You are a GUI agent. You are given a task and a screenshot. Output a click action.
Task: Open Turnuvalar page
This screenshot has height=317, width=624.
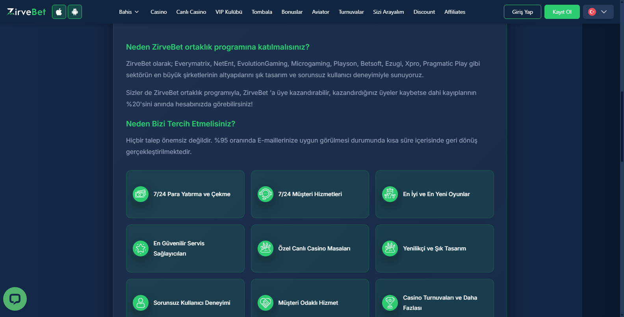tap(351, 12)
